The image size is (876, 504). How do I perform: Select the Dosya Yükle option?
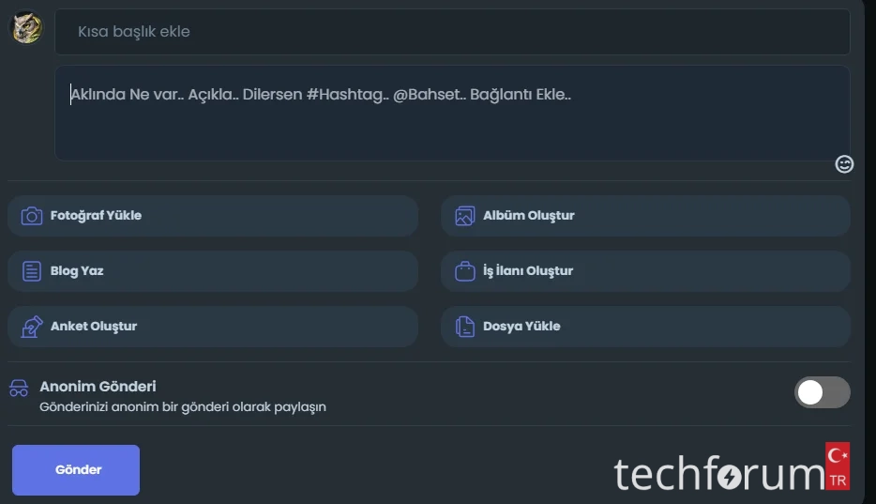tap(521, 327)
